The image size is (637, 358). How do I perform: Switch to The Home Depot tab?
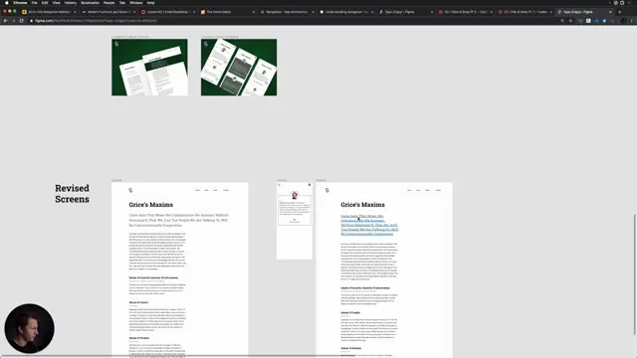click(228, 12)
